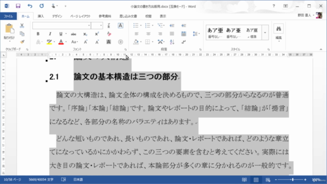Apply distributed alignment
The width and height of the screenshot is (327, 184).
point(183,34)
